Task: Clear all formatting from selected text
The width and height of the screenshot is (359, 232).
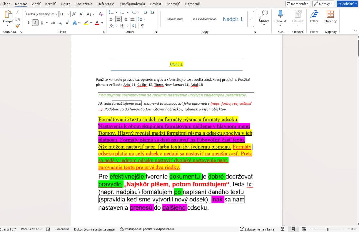Action: pyautogui.click(x=101, y=14)
